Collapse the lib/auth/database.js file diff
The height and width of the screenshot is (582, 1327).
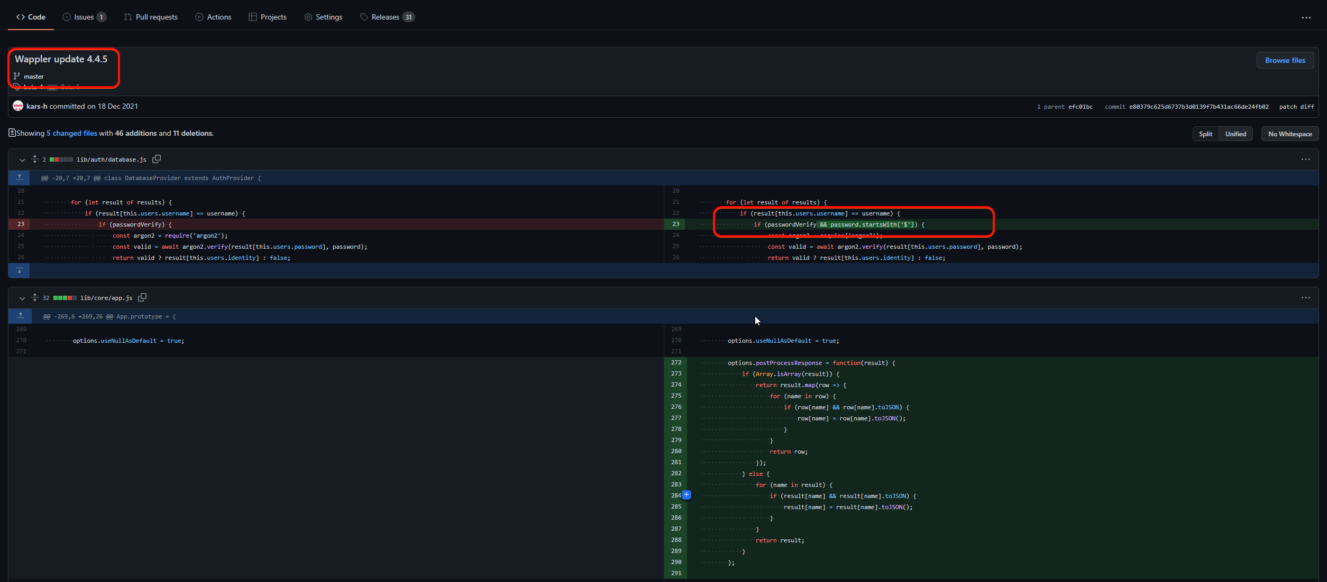point(22,159)
